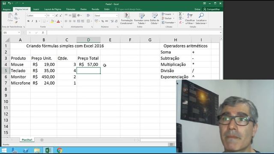This screenshot has height=154, width=274.
Task: Switch to the Dados tab
Action: pyautogui.click(x=83, y=9)
